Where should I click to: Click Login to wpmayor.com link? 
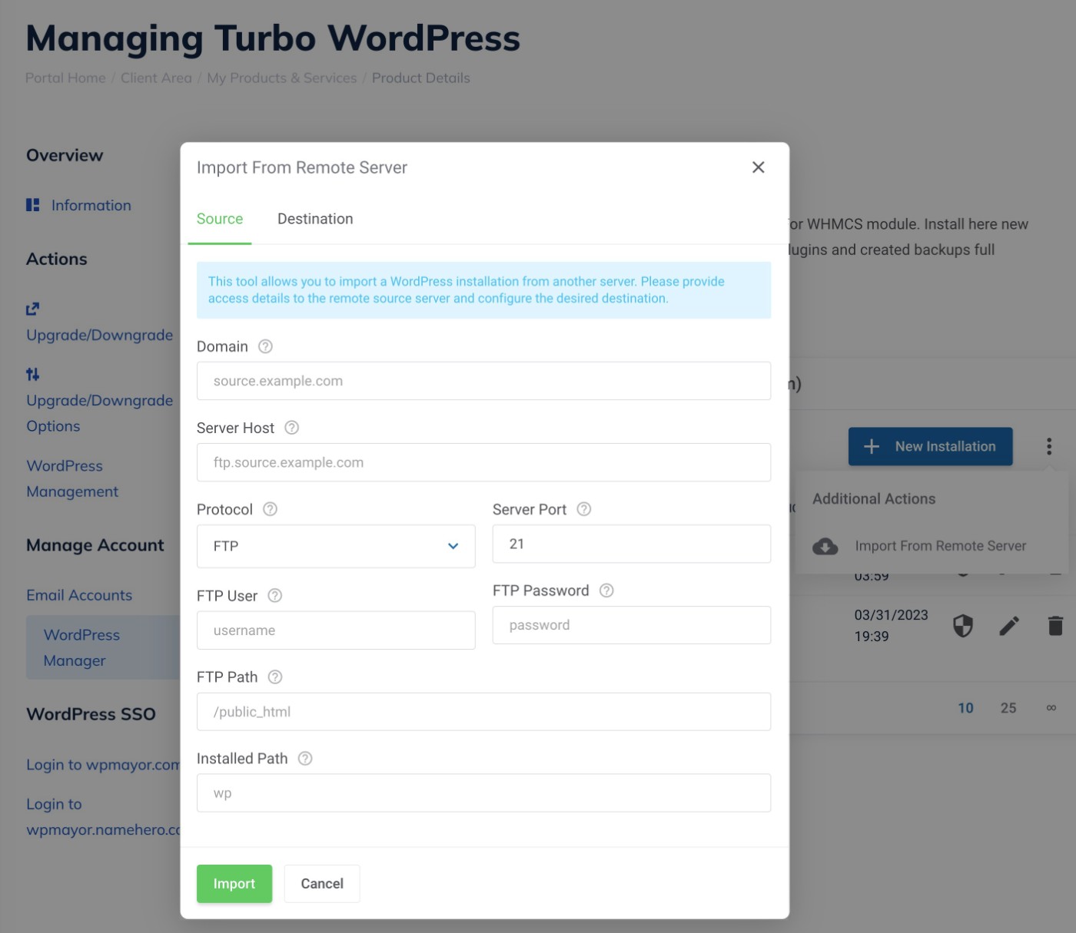coord(103,765)
